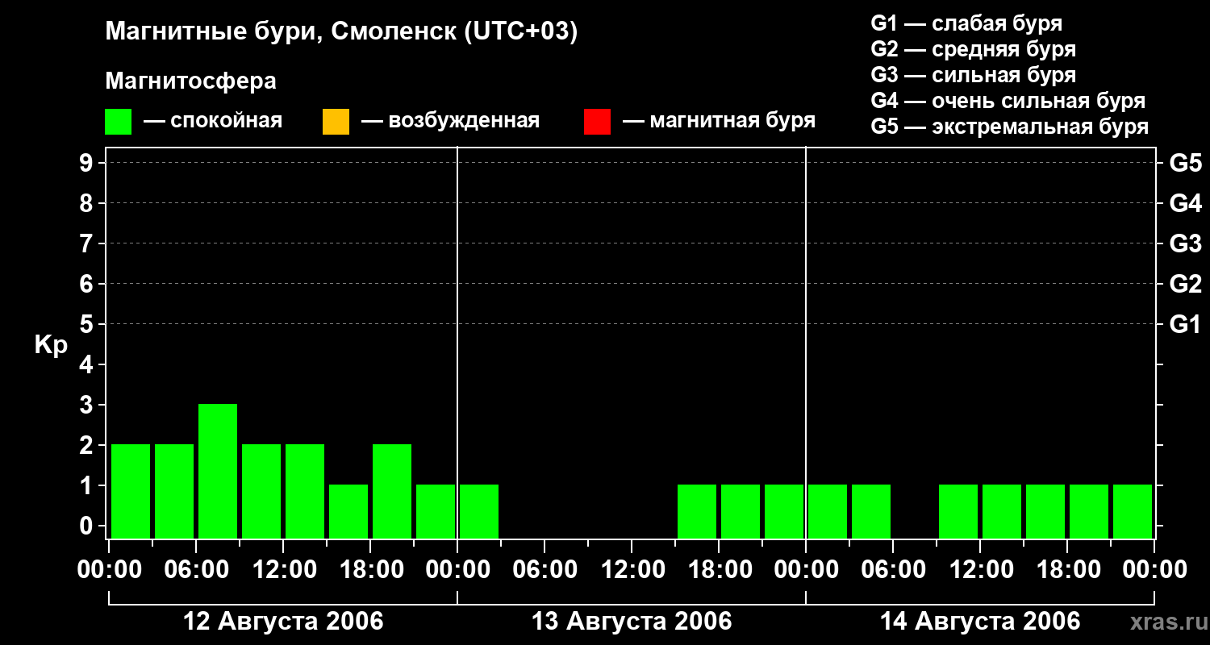
Task: Click the 09:00–12:00 bar on 14 August
Action: (958, 511)
